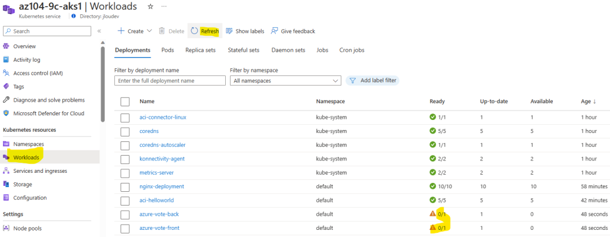Tick the select-all checkbox in the header
This screenshot has width=610, height=237.
tap(125, 102)
